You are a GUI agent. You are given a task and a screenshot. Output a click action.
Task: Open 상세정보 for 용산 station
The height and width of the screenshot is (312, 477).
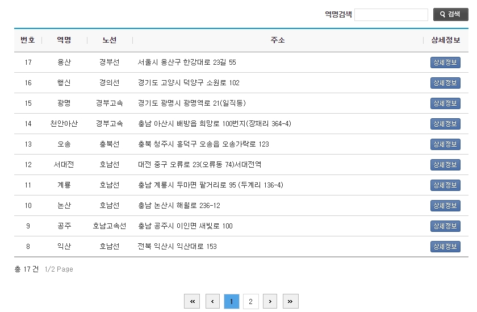coord(445,63)
